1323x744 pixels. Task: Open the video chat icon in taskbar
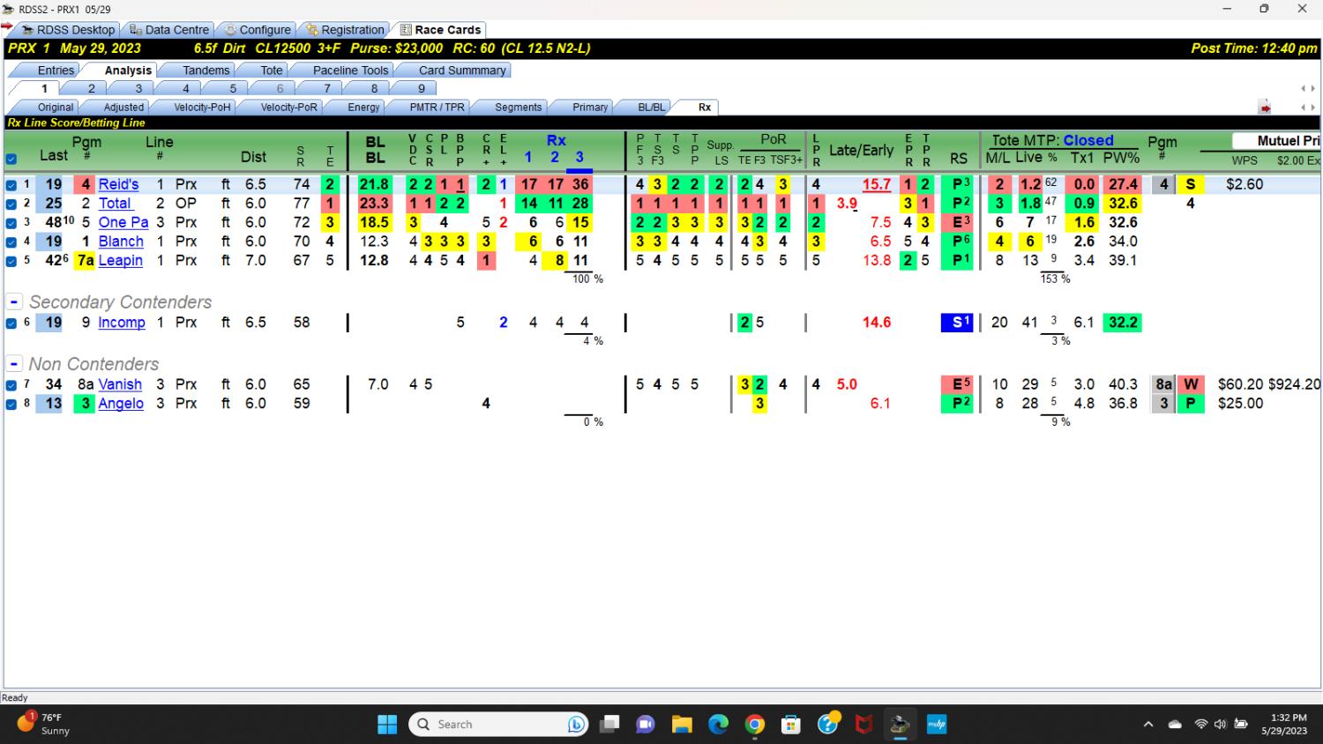[x=646, y=725]
